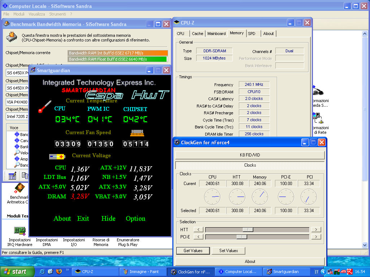Open the Impostazioni I/O module
This screenshot has width=370, height=277.
pyautogui.click(x=74, y=242)
